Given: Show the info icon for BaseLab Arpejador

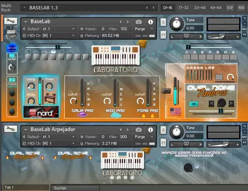Looking at the screenshot, I should point(150,130).
